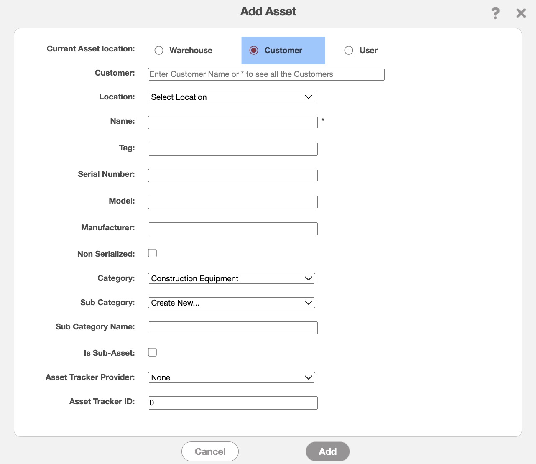Close the Add Asset dialog
Image resolution: width=536 pixels, height=464 pixels.
click(x=521, y=13)
